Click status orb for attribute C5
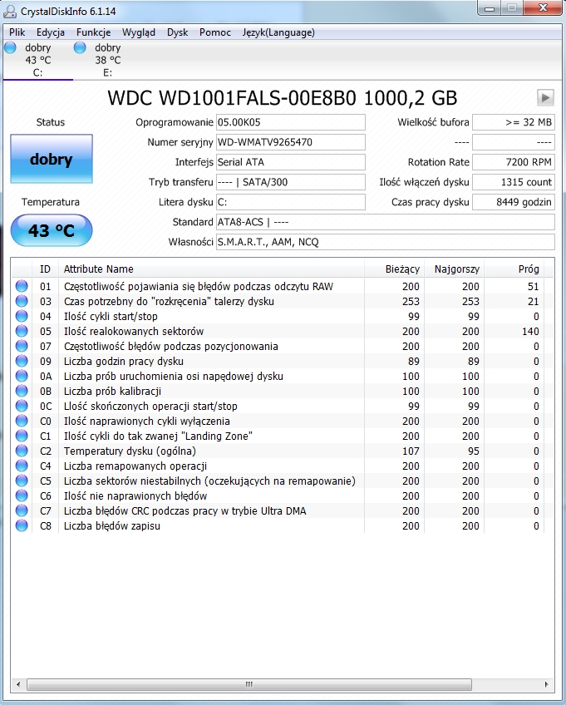The height and width of the screenshot is (705, 566). [x=22, y=481]
